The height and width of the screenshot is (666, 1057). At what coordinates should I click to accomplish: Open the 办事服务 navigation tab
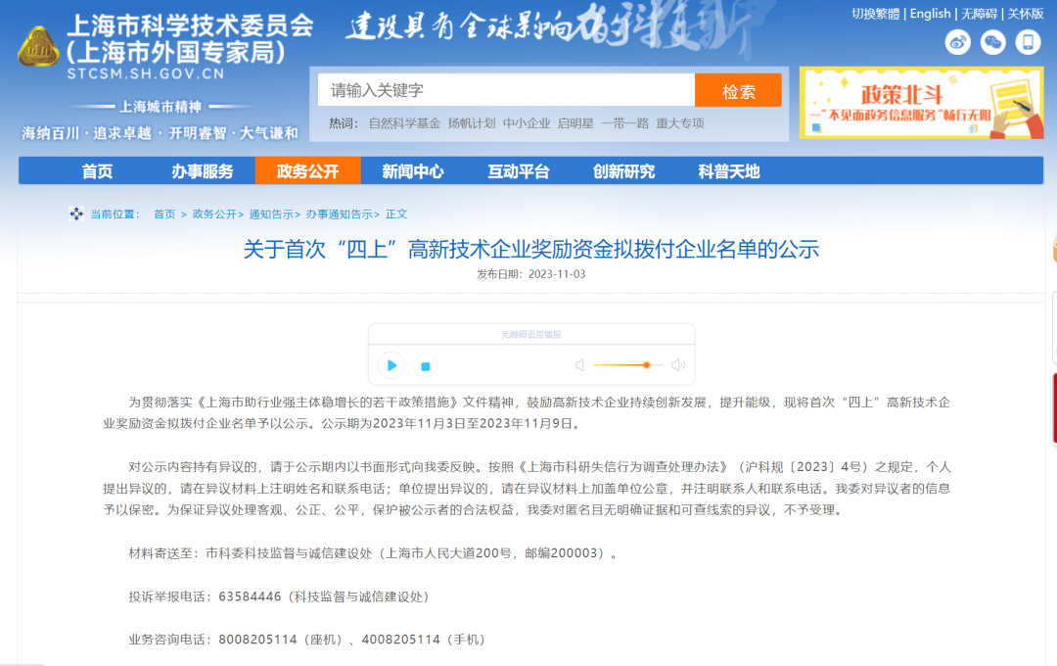pos(203,171)
